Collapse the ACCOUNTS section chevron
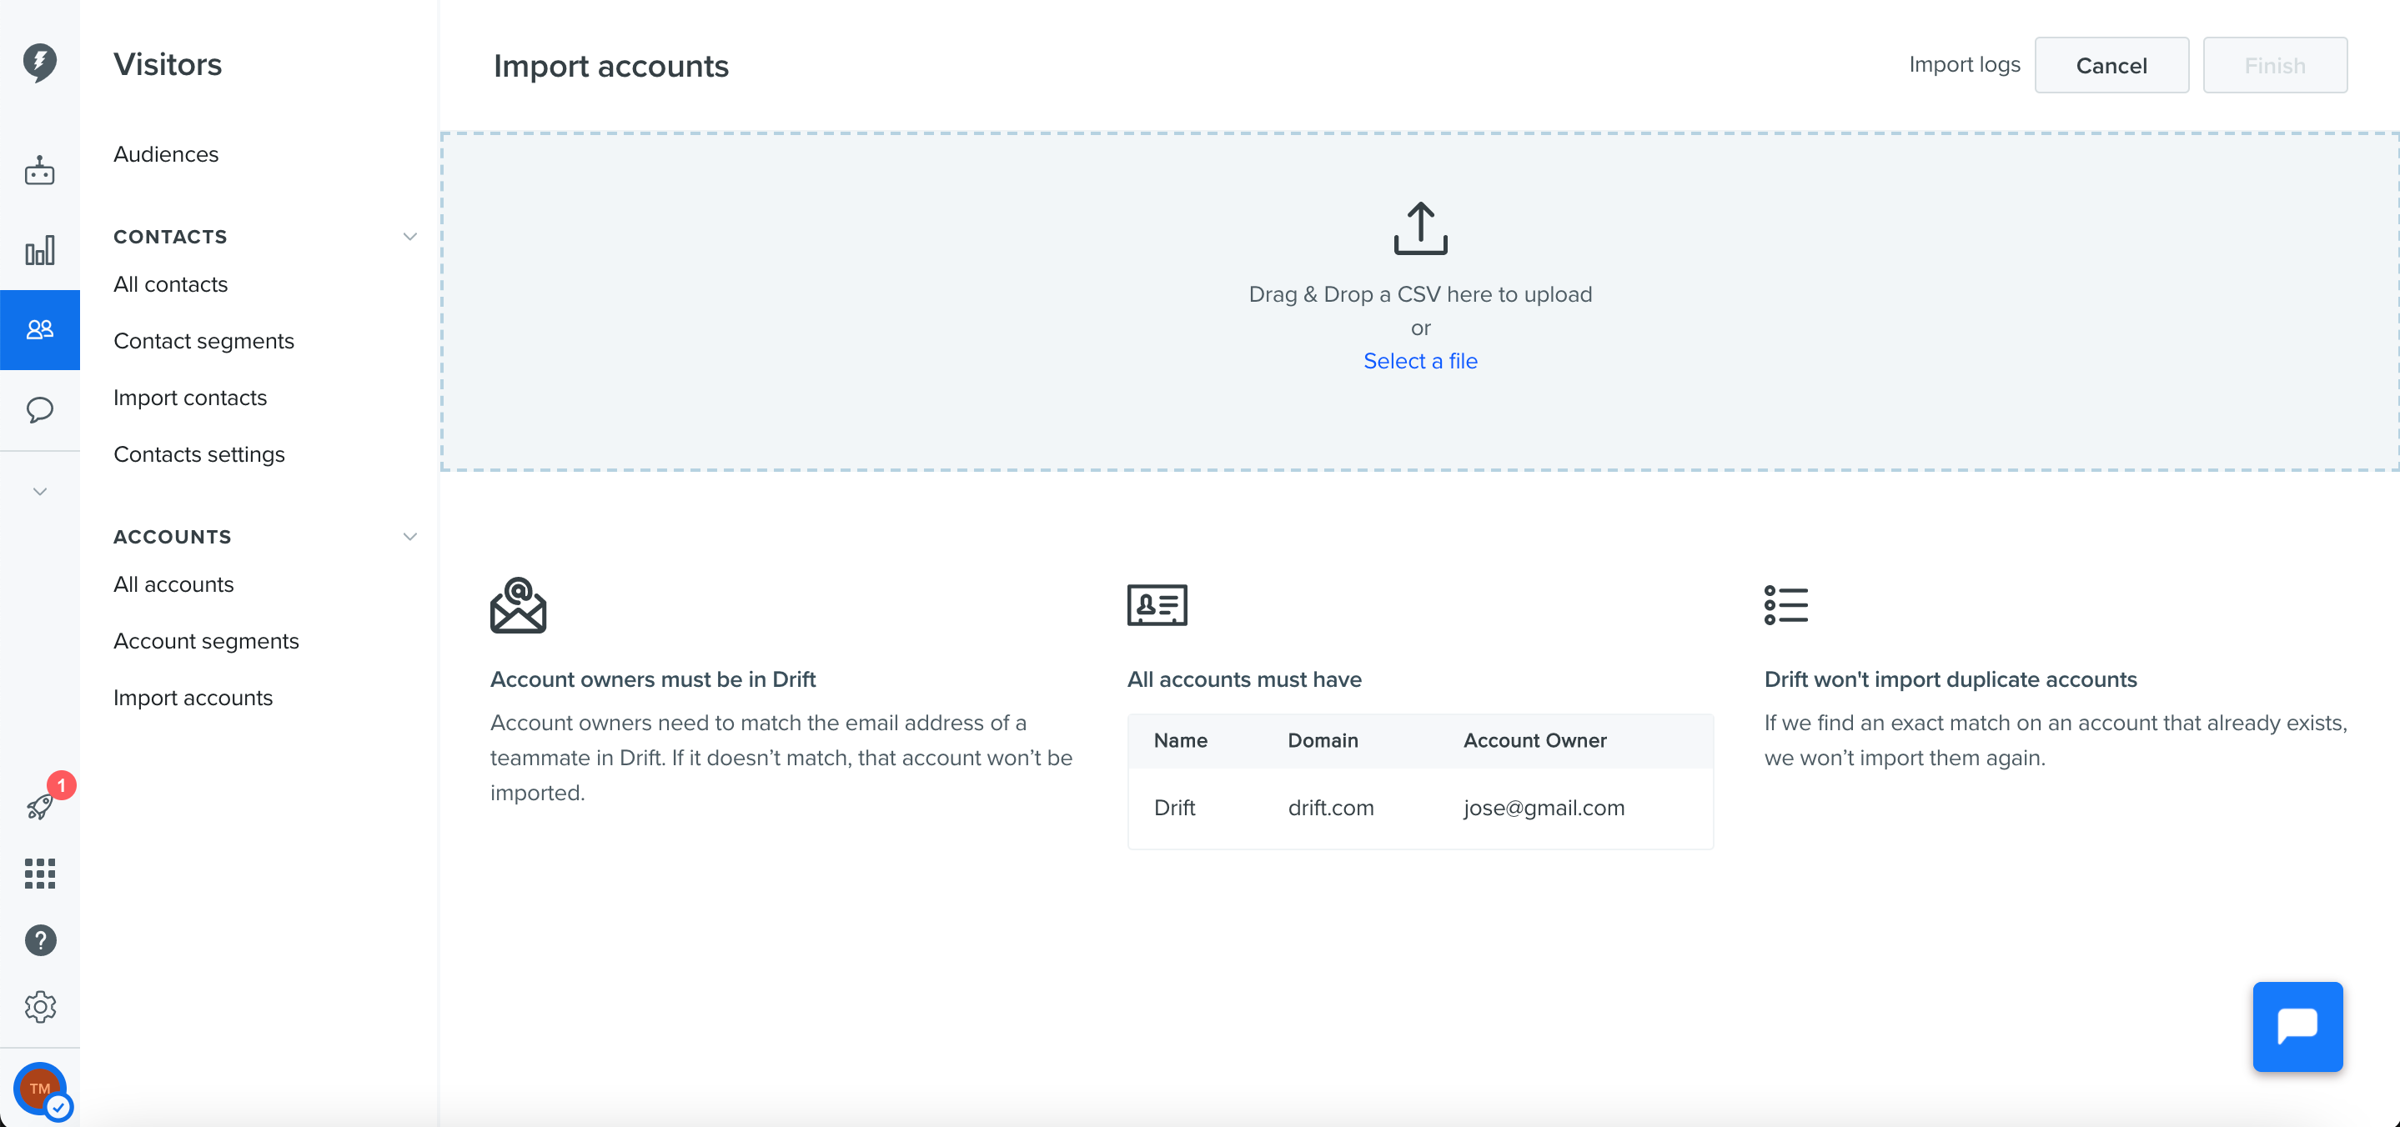 tap(409, 537)
